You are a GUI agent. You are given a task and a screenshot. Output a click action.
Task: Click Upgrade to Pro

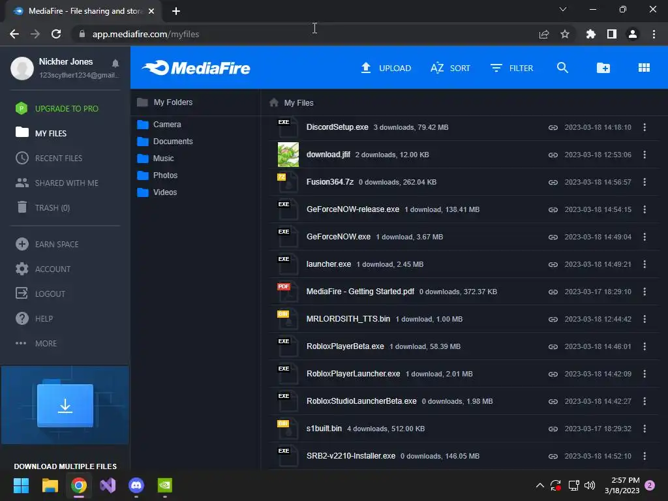click(x=57, y=109)
